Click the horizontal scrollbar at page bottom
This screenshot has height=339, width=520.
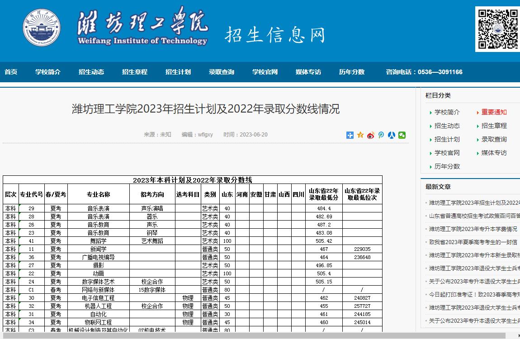pos(254,336)
